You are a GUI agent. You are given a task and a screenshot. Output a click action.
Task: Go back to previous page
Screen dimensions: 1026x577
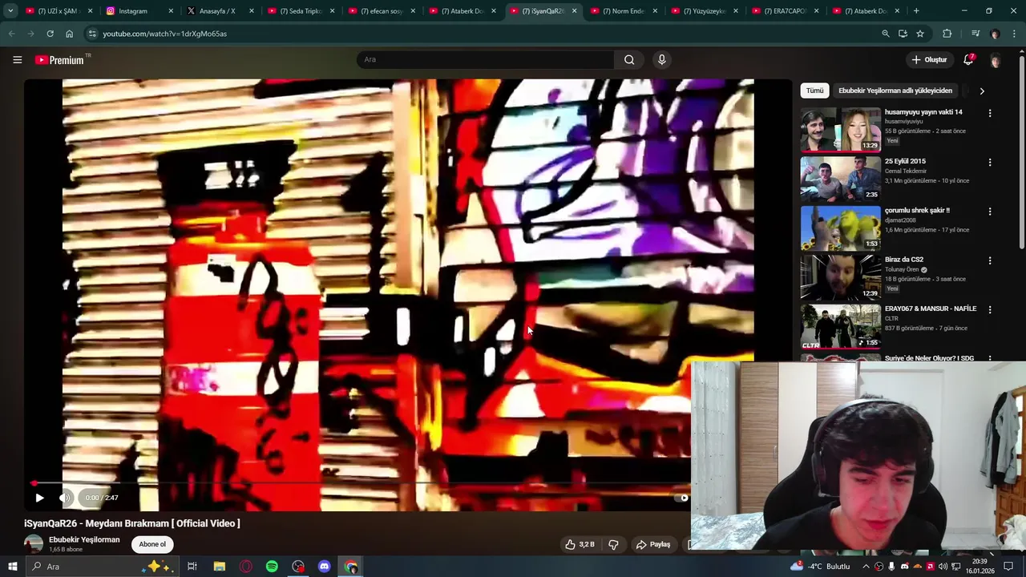11,34
